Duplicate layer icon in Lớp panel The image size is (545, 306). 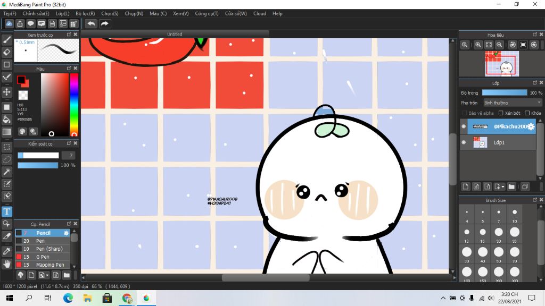click(x=525, y=186)
